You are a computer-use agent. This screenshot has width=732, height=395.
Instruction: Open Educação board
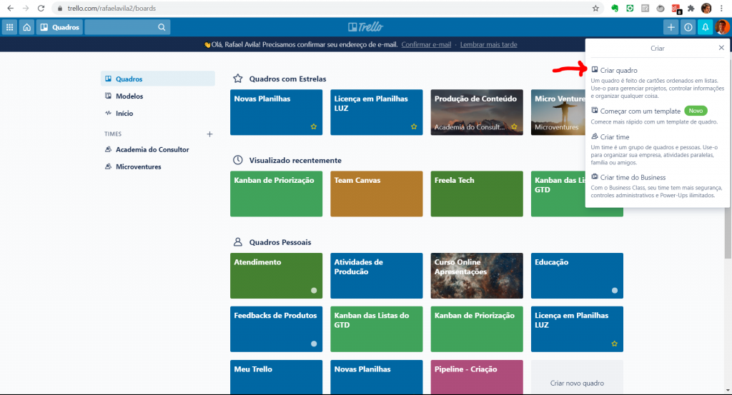(x=577, y=276)
